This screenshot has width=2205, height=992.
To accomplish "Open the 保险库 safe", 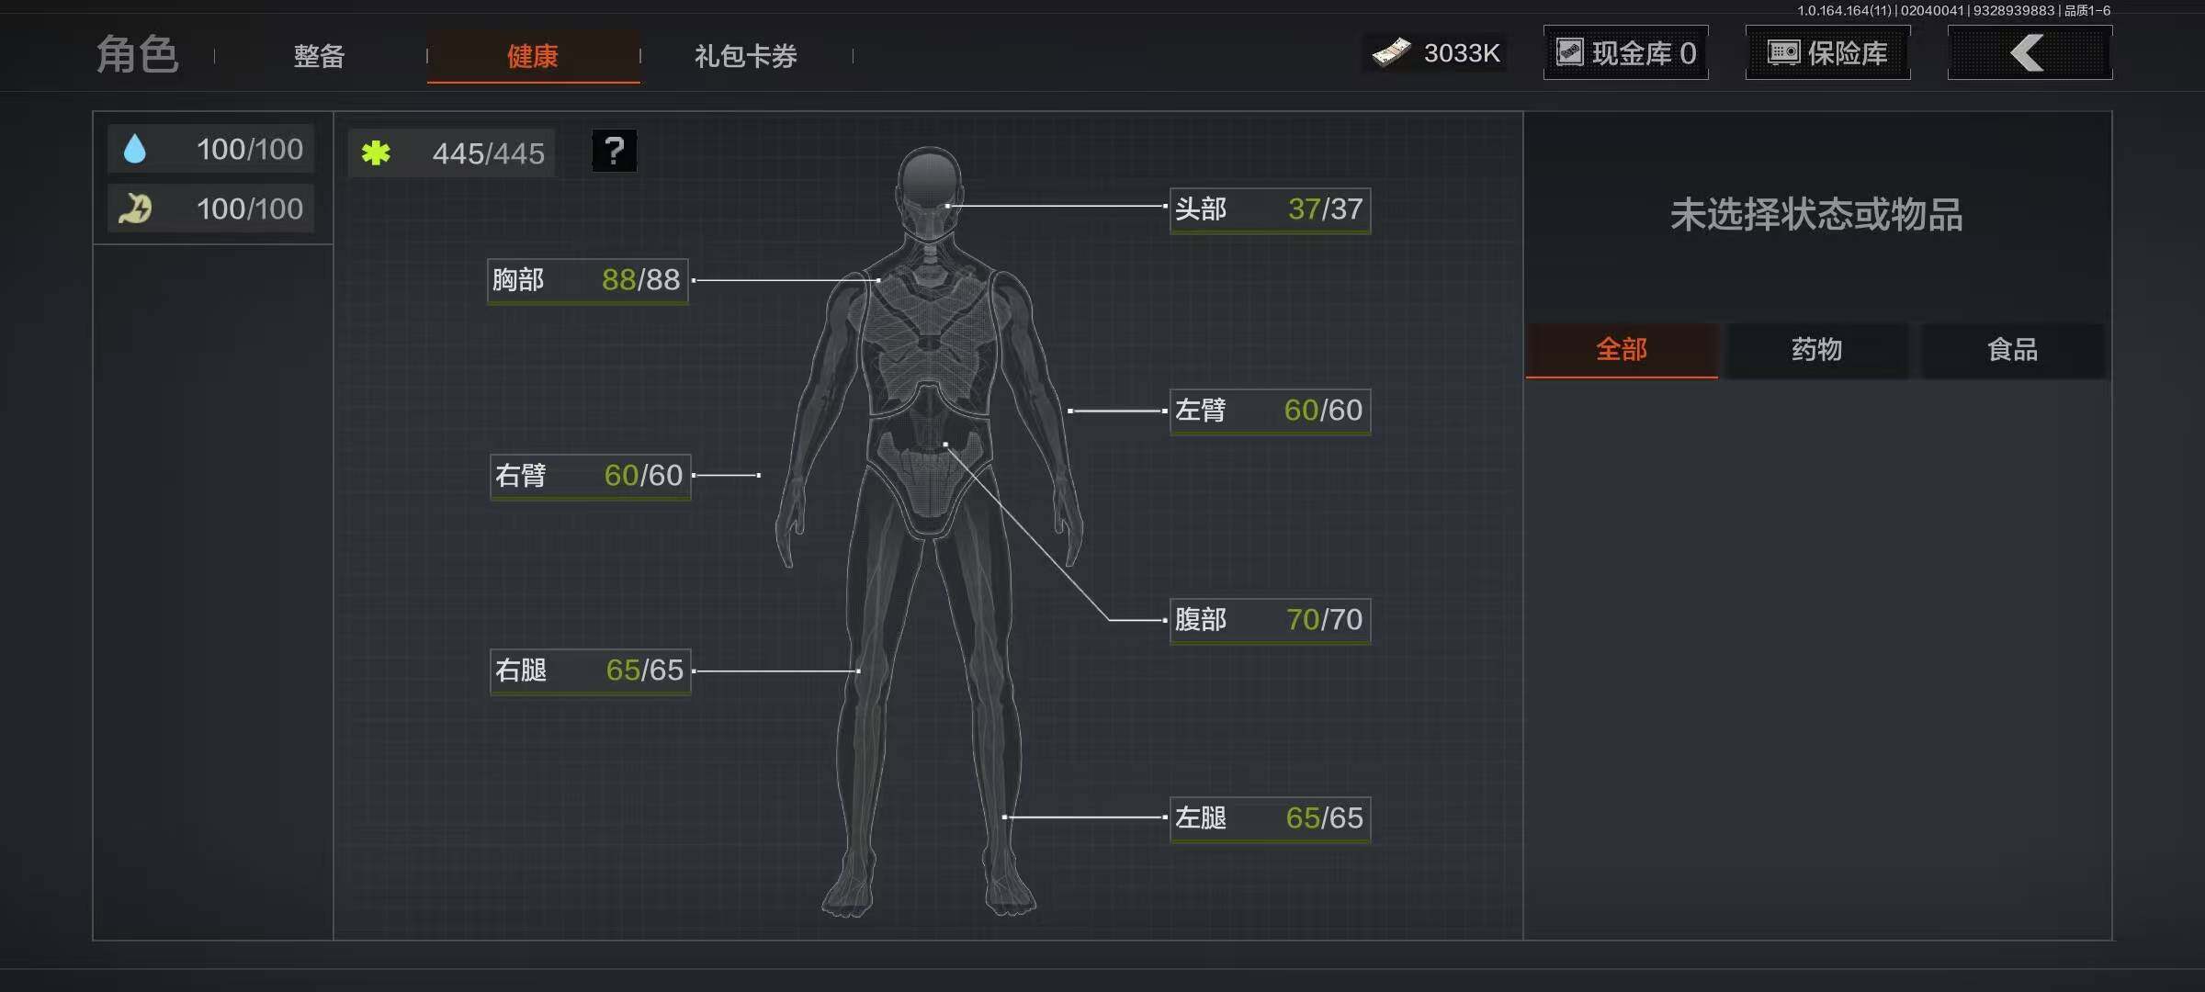I will (x=1827, y=53).
